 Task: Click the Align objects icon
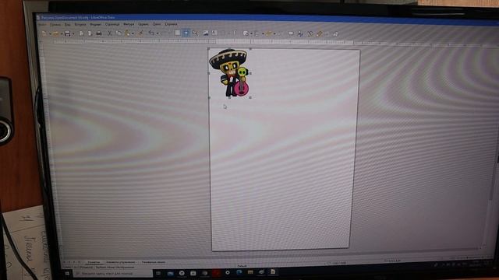[x=257, y=33]
